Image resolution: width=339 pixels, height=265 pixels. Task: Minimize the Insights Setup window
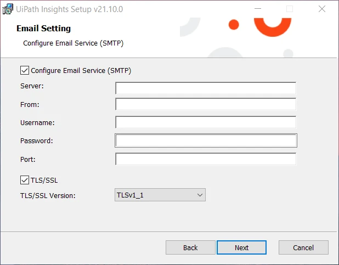pyautogui.click(x=257, y=9)
